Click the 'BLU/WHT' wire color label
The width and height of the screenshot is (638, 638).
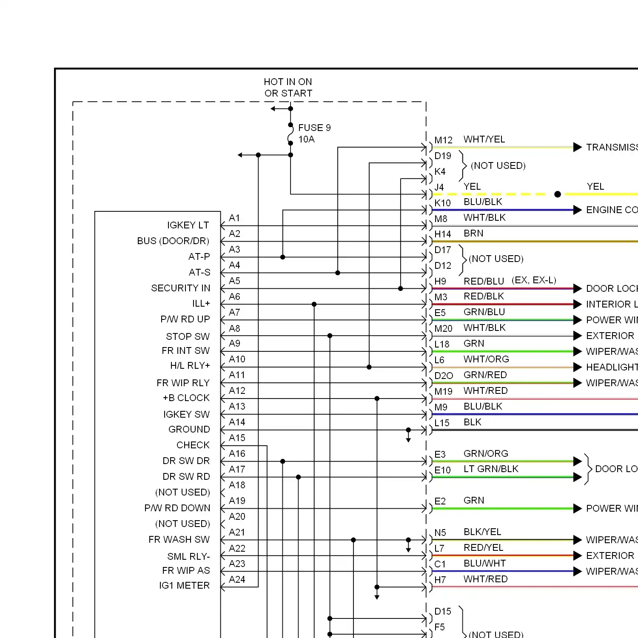[x=484, y=563]
